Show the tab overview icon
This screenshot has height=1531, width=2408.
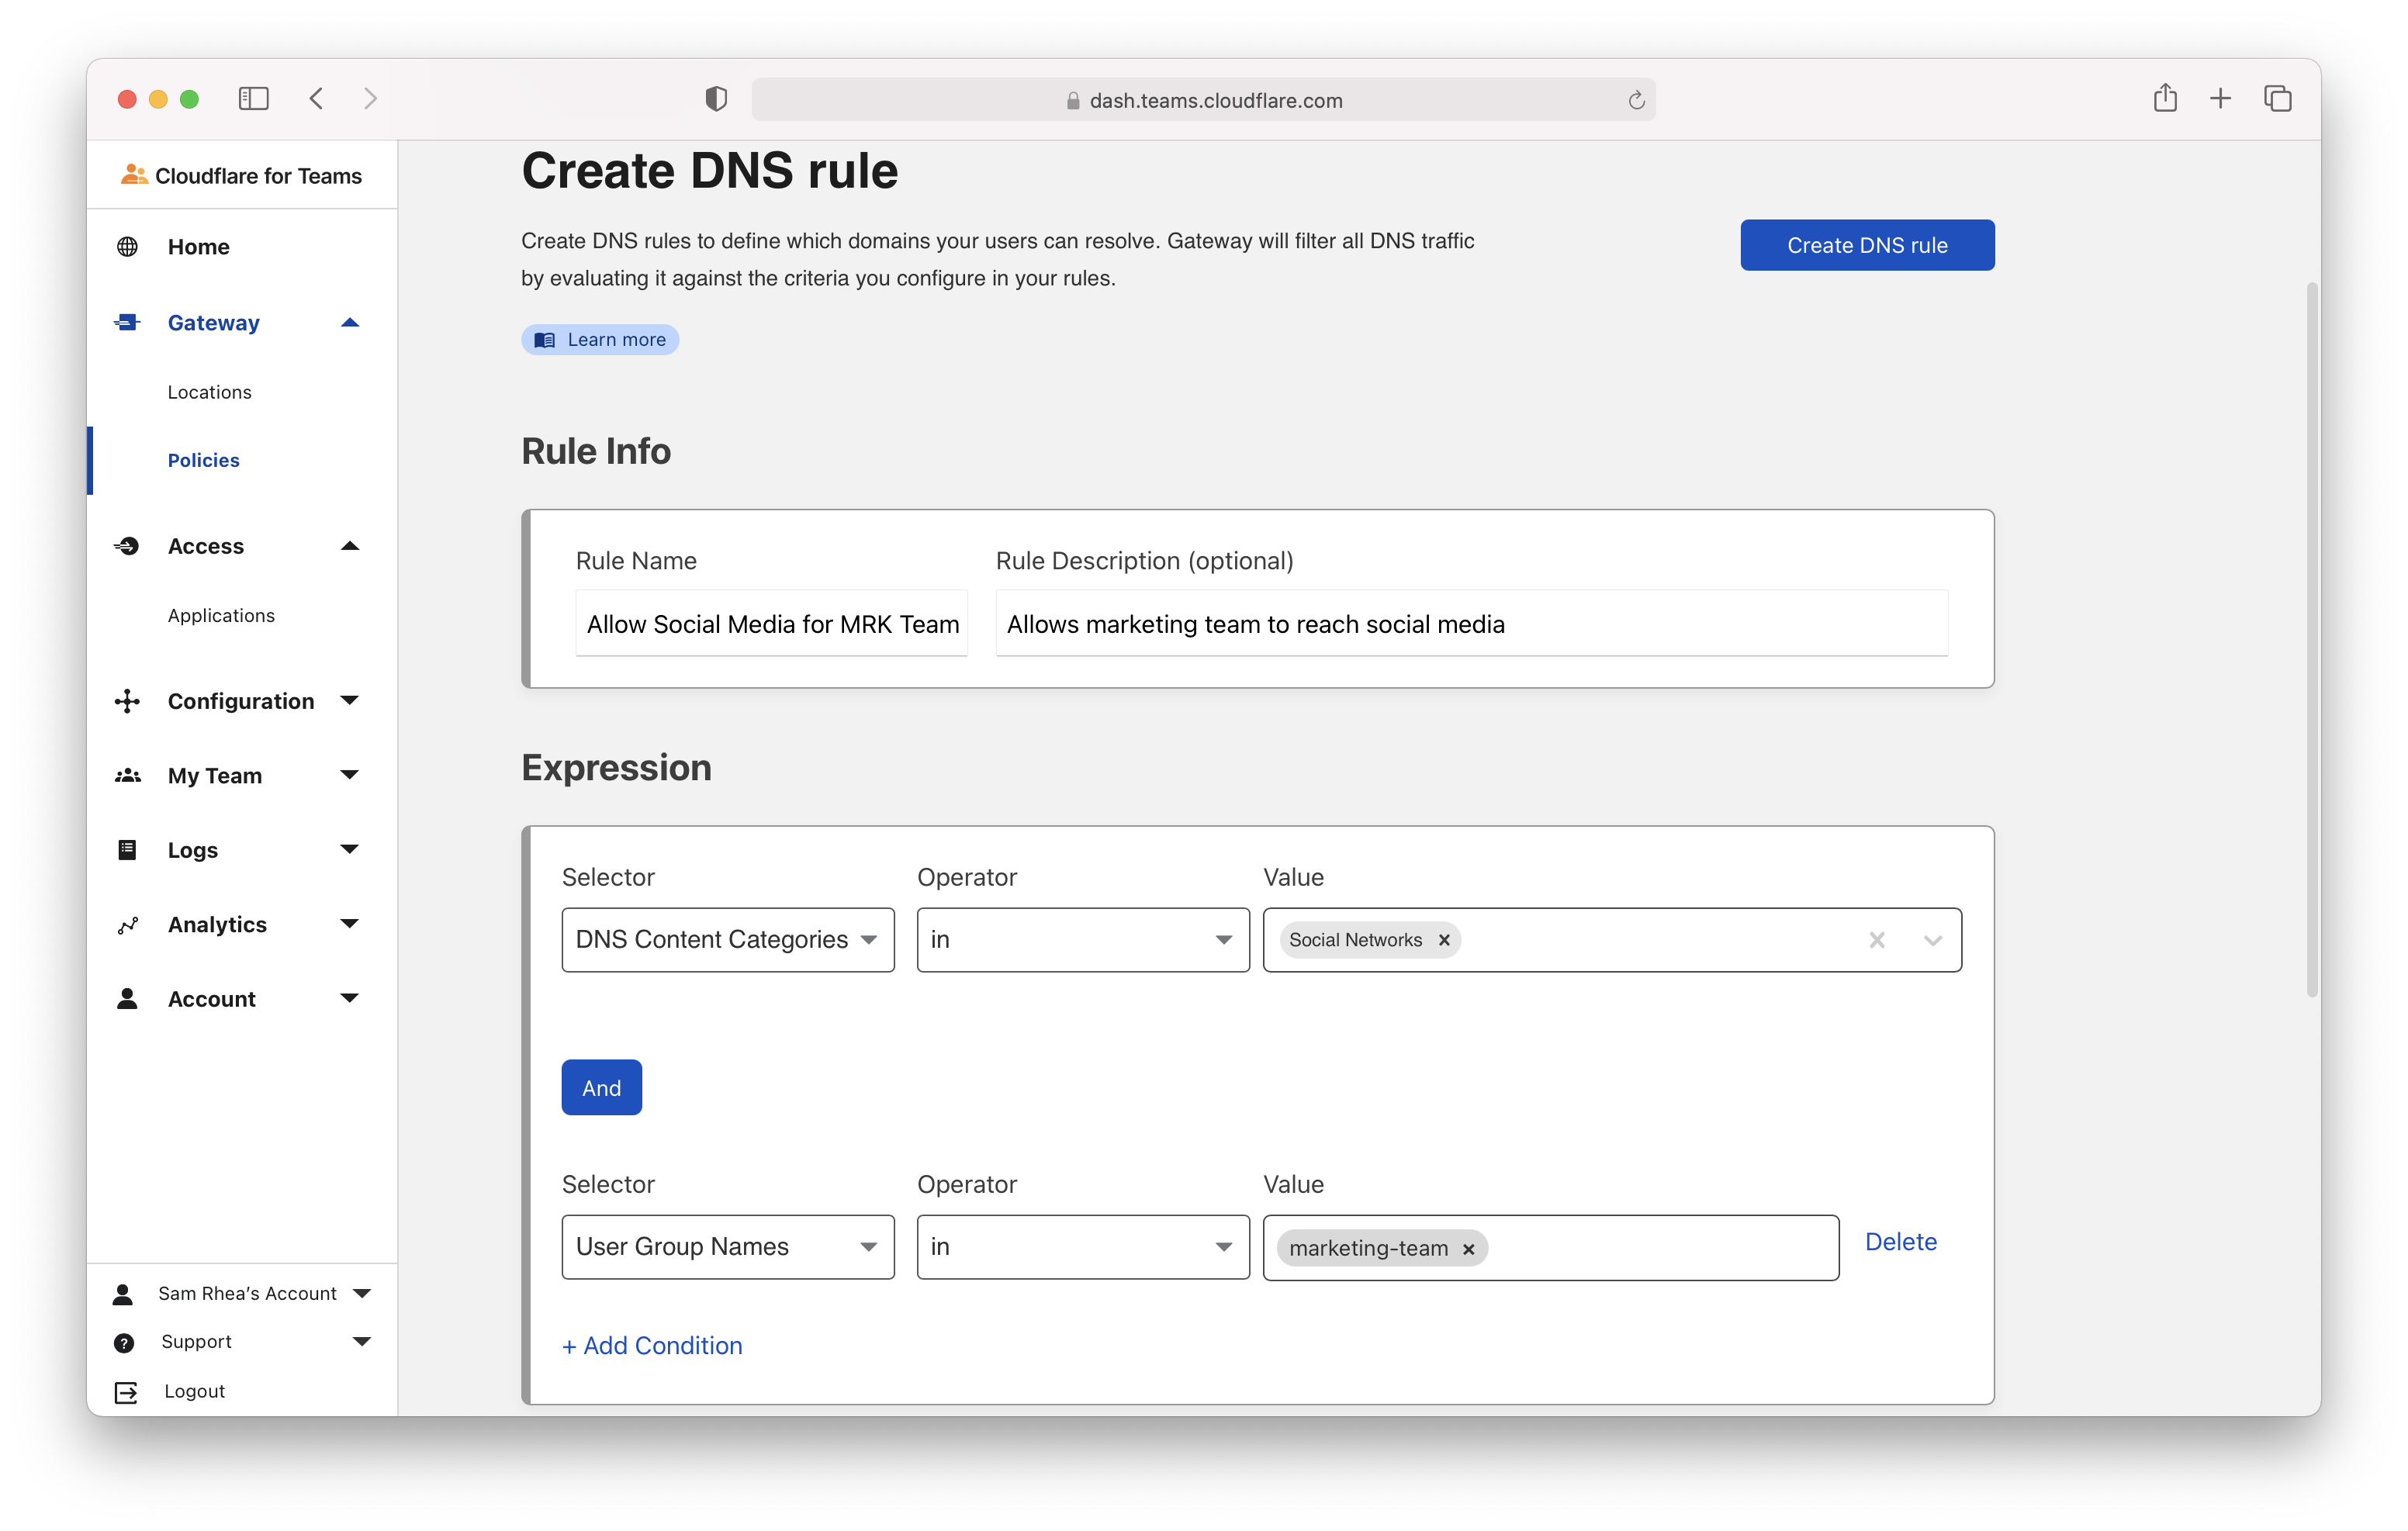pos(2277,98)
